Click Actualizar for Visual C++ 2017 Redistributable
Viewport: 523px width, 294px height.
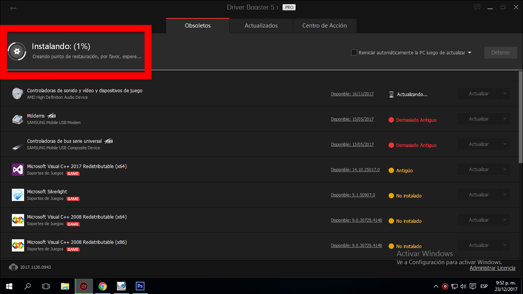click(x=479, y=170)
